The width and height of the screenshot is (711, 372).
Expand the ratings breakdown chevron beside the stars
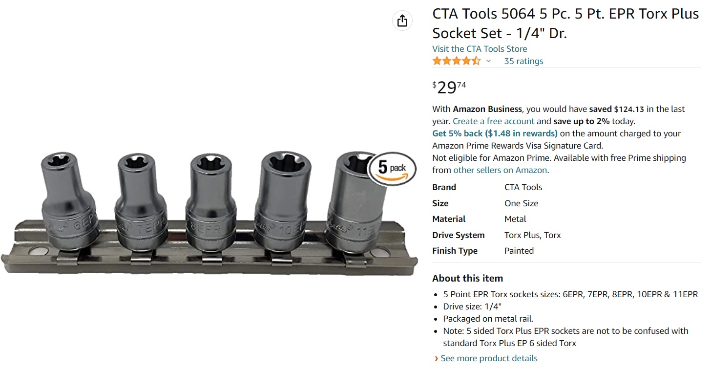488,61
